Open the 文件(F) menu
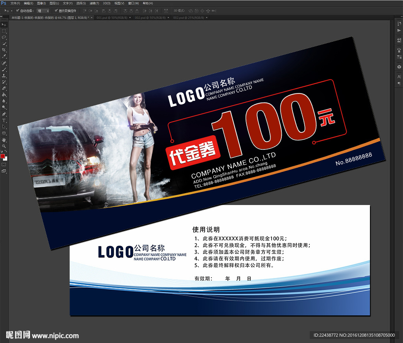403x343 pixels. click(x=15, y=3)
